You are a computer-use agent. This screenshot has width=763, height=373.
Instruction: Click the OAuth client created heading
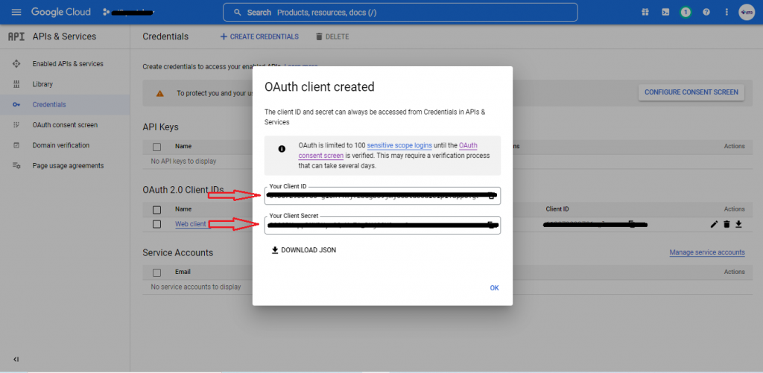(319, 87)
